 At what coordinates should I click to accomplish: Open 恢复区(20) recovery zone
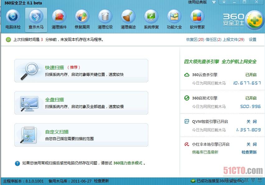click(x=195, y=40)
